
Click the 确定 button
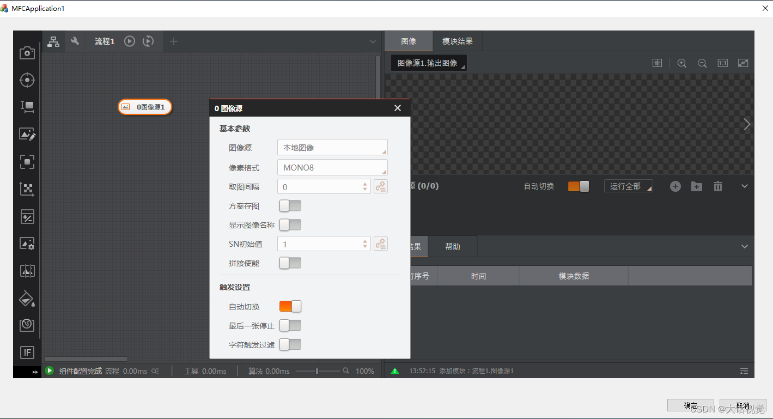click(691, 405)
